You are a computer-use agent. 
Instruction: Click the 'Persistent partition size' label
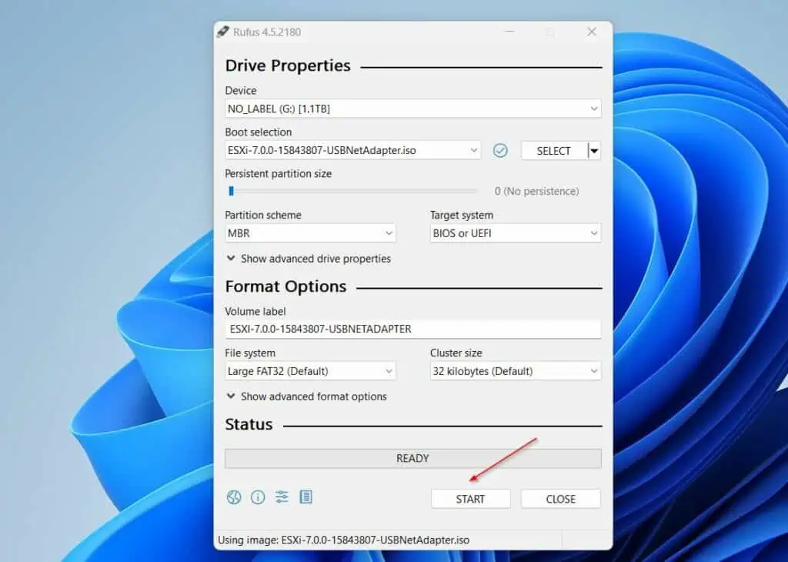pyautogui.click(x=279, y=173)
